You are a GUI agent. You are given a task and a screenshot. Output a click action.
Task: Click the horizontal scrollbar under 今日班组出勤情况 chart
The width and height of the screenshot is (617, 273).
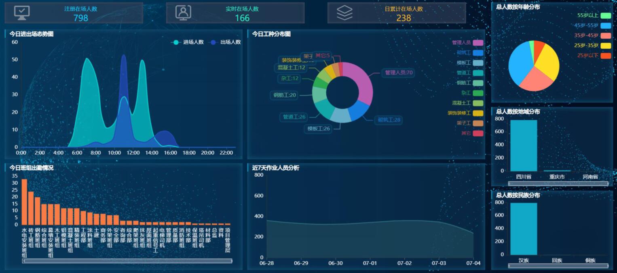coord(127,261)
